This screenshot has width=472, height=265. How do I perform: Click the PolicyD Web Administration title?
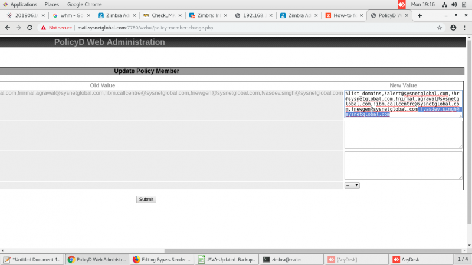110,42
